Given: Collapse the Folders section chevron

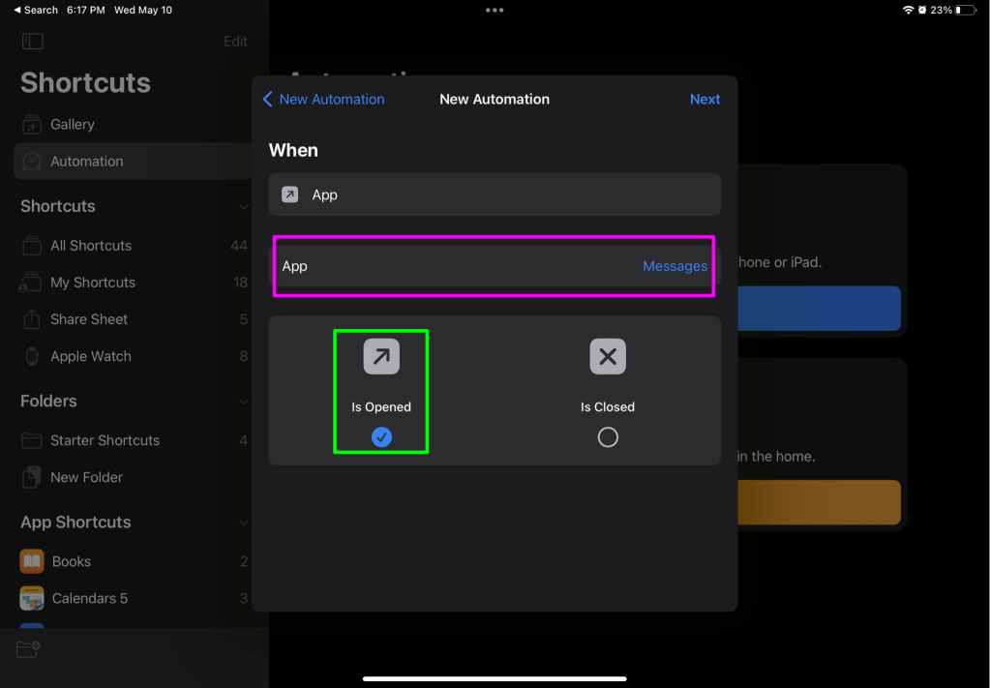Looking at the screenshot, I should click(x=243, y=402).
